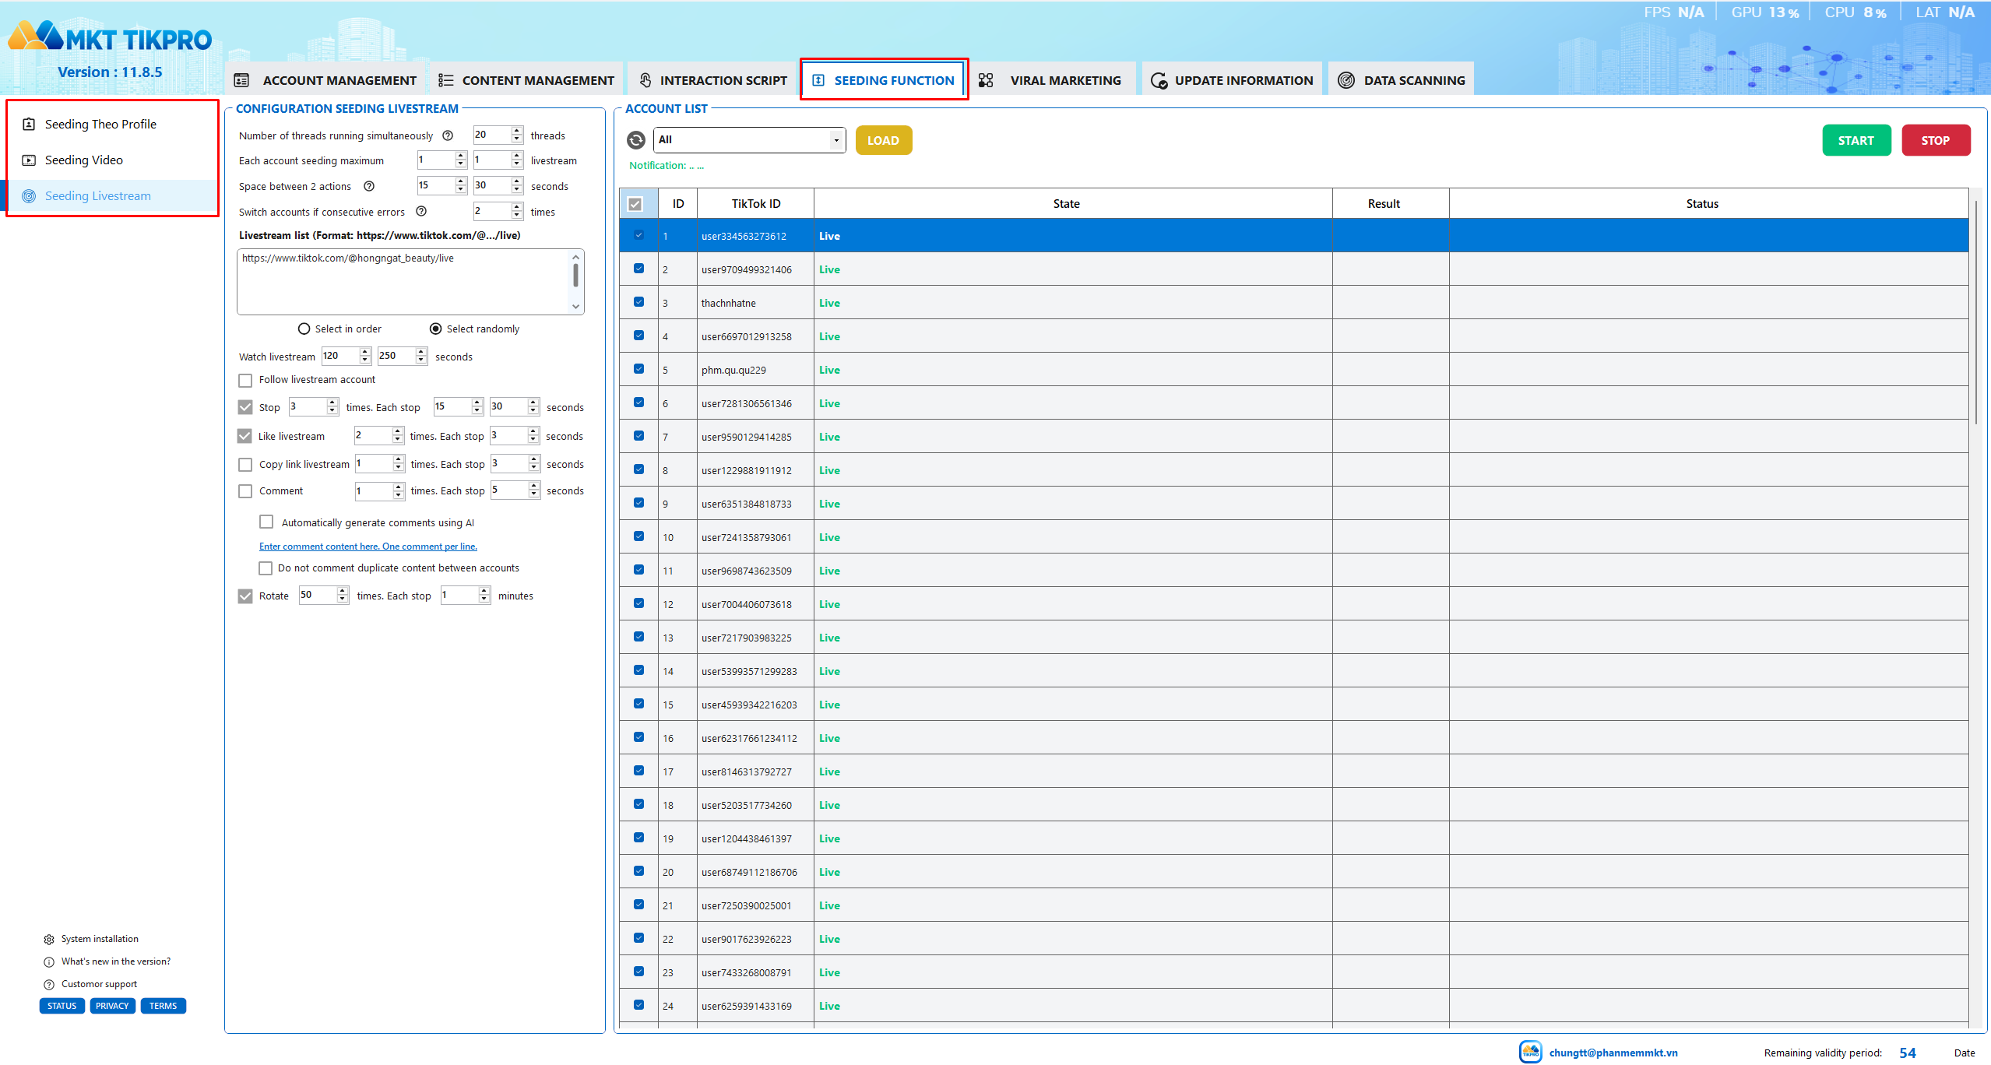
Task: Open the Content Management tab
Action: (x=526, y=80)
